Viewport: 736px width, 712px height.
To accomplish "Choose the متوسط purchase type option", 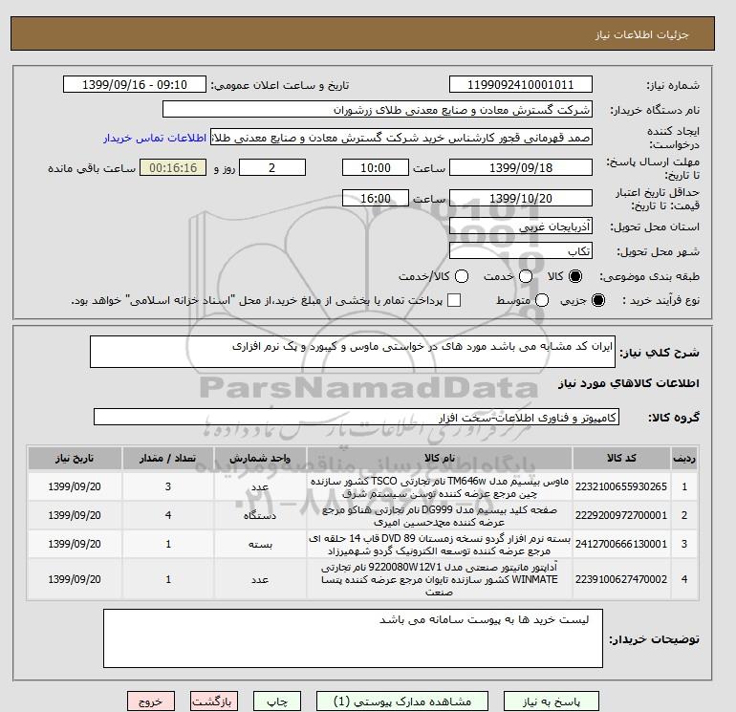I will 542,300.
